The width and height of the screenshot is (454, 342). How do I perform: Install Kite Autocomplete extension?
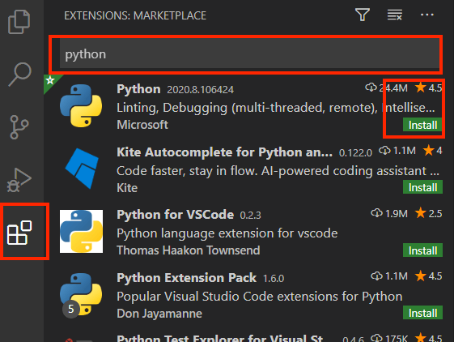pyautogui.click(x=422, y=187)
